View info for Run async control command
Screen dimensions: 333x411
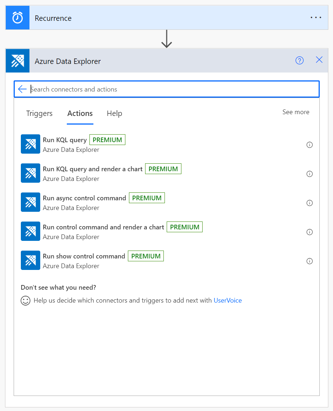point(309,203)
